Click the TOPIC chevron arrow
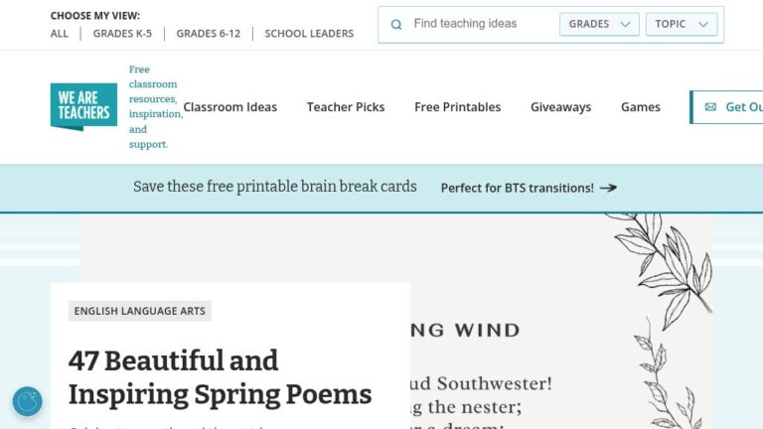 coord(703,24)
